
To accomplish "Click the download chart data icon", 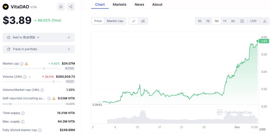I will coord(265,21).
